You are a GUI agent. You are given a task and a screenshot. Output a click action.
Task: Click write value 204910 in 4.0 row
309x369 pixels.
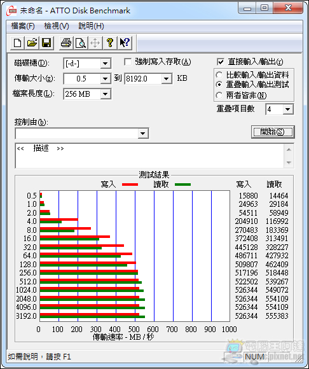pyautogui.click(x=247, y=221)
